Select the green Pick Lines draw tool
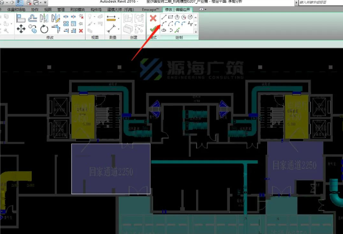Viewport: 343px width, 234px height. [177, 30]
